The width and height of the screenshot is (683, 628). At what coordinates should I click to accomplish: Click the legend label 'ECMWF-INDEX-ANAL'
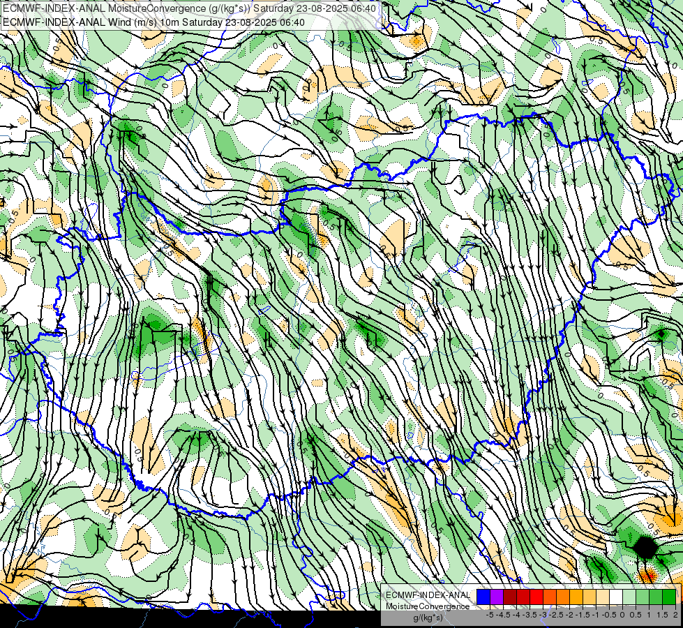click(428, 595)
